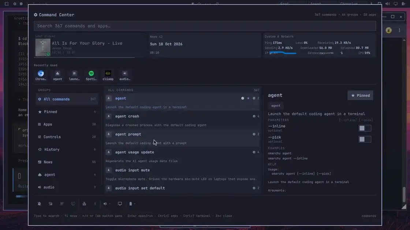
Task: Click the network icon in bottom bar
Action: (84, 204)
